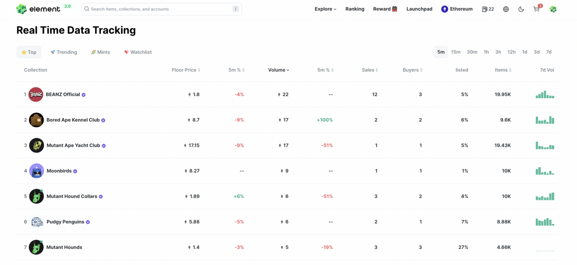Sort the table by Sales
The height and width of the screenshot is (265, 577).
[x=370, y=70]
